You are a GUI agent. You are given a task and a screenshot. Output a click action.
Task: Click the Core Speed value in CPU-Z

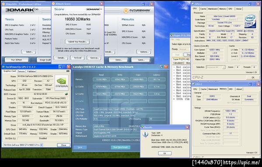click(x=214, y=50)
